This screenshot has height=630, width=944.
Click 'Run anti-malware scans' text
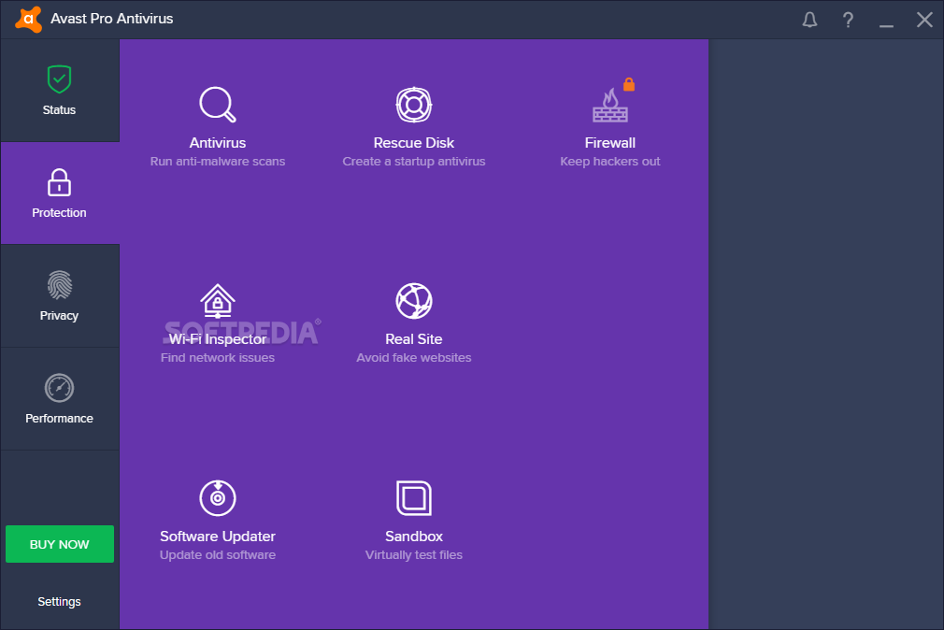[218, 162]
